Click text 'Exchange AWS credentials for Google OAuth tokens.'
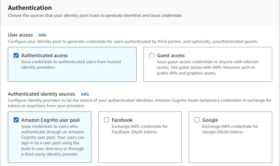This screenshot has height=166, width=280. click(230, 129)
